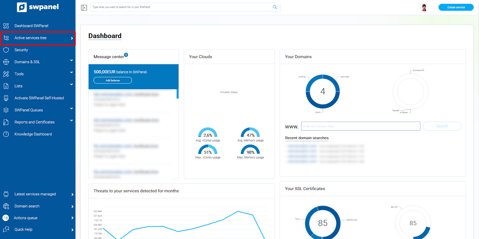
Task: Click the Security shield icon
Action: pyautogui.click(x=6, y=50)
